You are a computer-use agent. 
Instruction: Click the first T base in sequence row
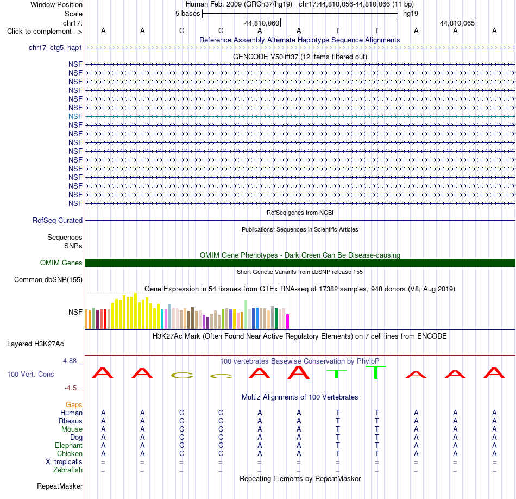(x=338, y=30)
